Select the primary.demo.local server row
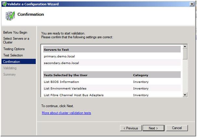The height and width of the screenshot is (137, 197). tap(60, 56)
